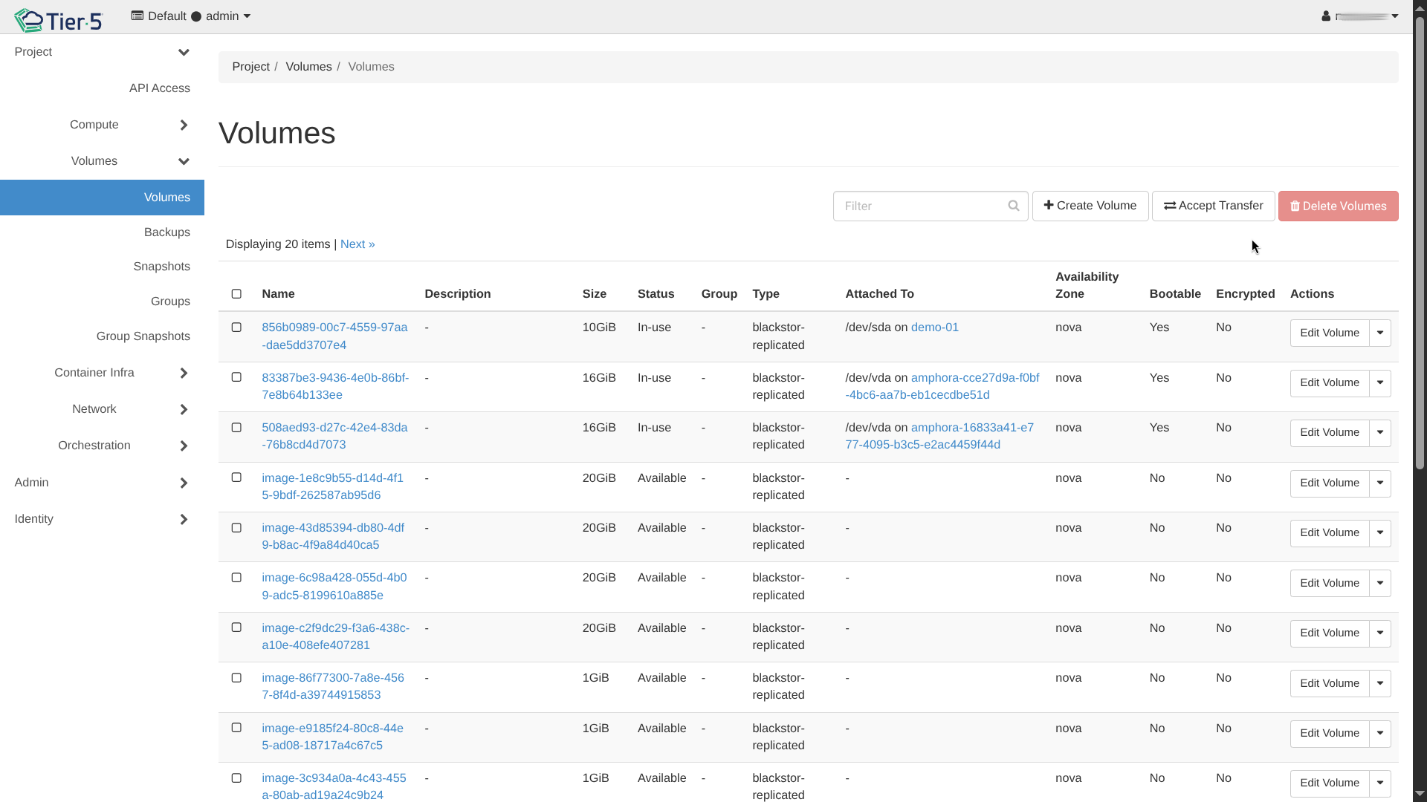Select checkbox for image-1e8c9b55 volume
Image resolution: width=1427 pixels, height=802 pixels.
tap(236, 477)
